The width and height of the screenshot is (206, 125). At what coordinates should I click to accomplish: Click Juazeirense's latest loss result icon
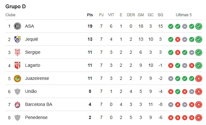[x=199, y=79]
